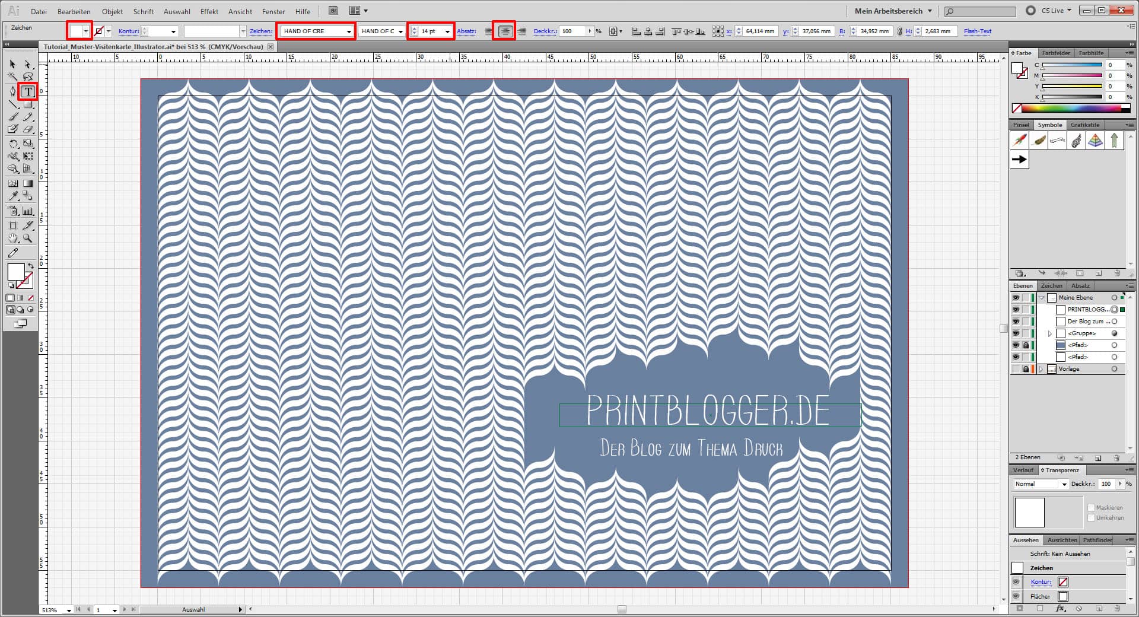Unlock the Vorlage layer padlock
1139x617 pixels.
pos(1027,369)
